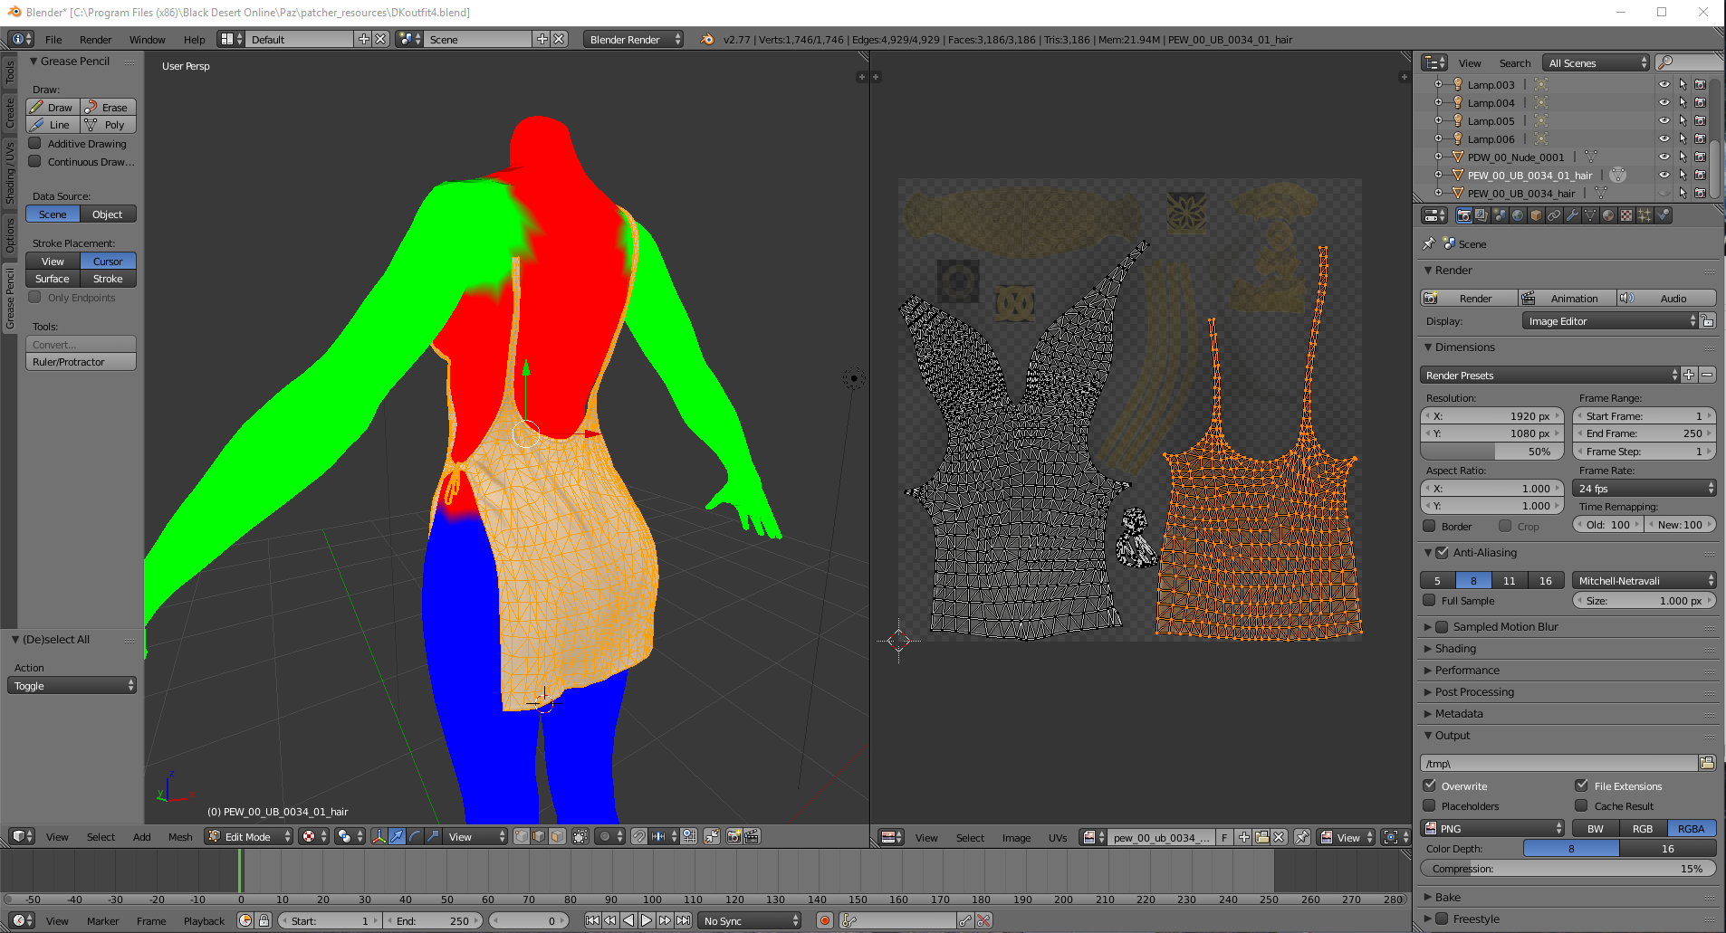Click the Animation render button
Screen dimensions: 1726x933
(1567, 299)
